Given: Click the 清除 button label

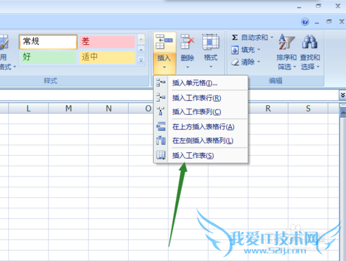Looking at the screenshot, I should (248, 62).
